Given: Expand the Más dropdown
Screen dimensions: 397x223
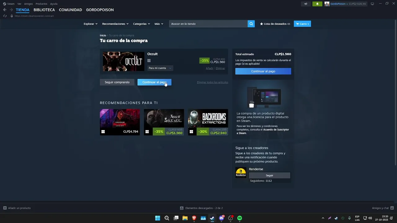Looking at the screenshot, I should [x=159, y=24].
